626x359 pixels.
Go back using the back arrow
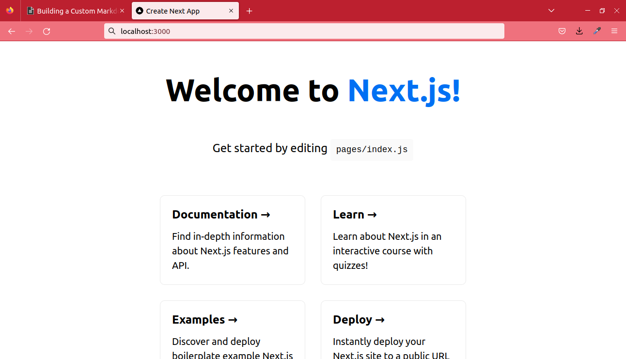tap(12, 31)
